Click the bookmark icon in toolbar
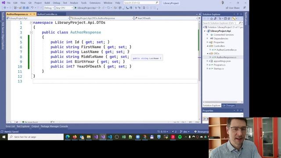Screen dimensions: 281x158 click(x=144, y=8)
